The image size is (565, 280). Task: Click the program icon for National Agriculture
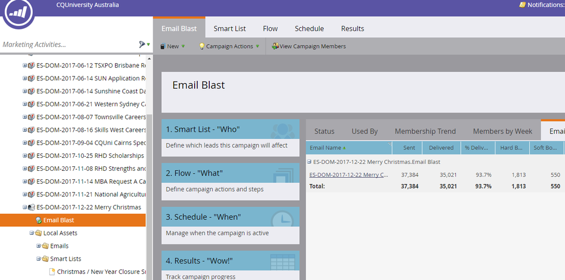tap(31, 194)
